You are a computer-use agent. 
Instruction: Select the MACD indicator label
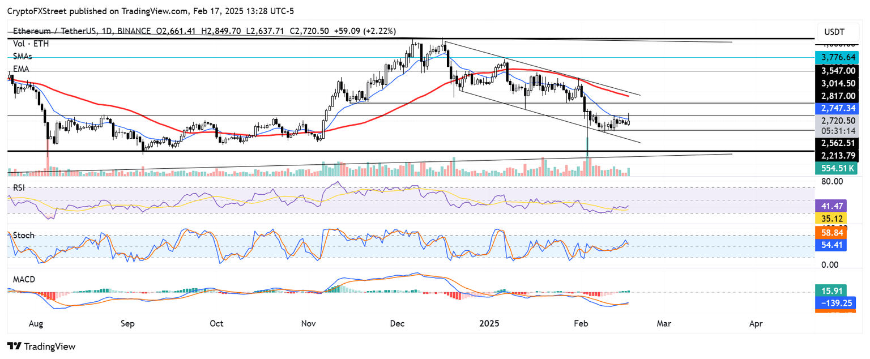click(x=24, y=279)
